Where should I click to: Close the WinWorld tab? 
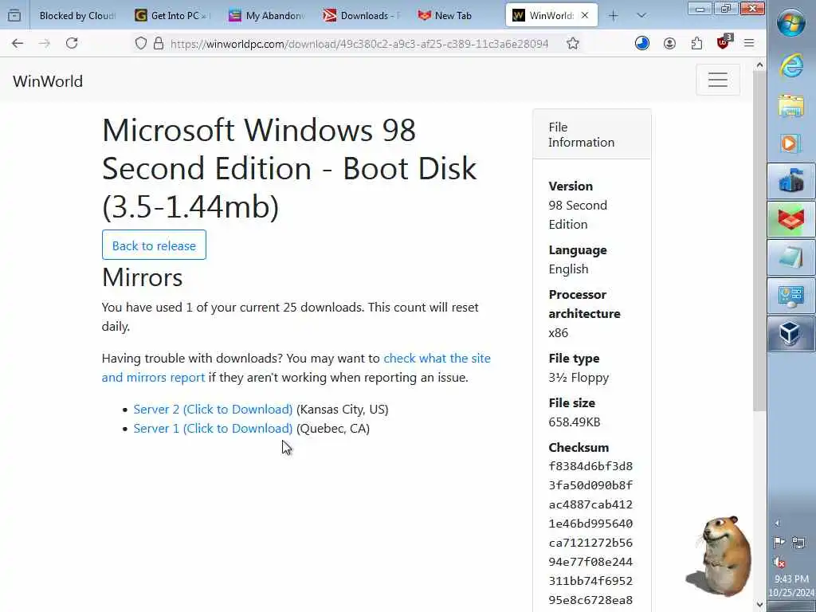click(x=585, y=16)
